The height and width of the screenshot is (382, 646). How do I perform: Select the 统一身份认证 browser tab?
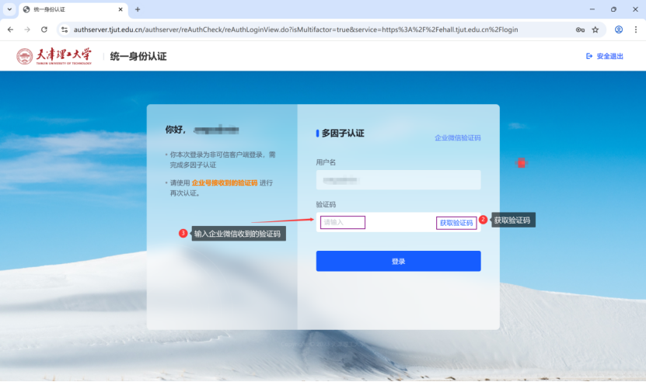(66, 9)
